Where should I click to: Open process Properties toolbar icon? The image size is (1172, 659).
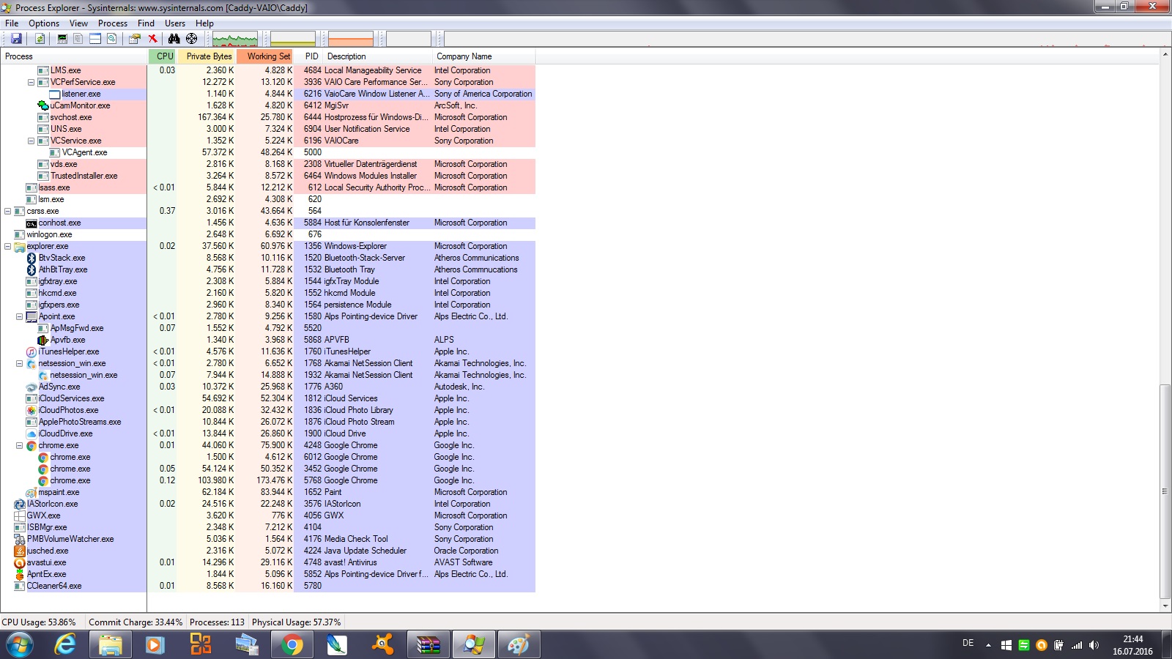pyautogui.click(x=135, y=39)
